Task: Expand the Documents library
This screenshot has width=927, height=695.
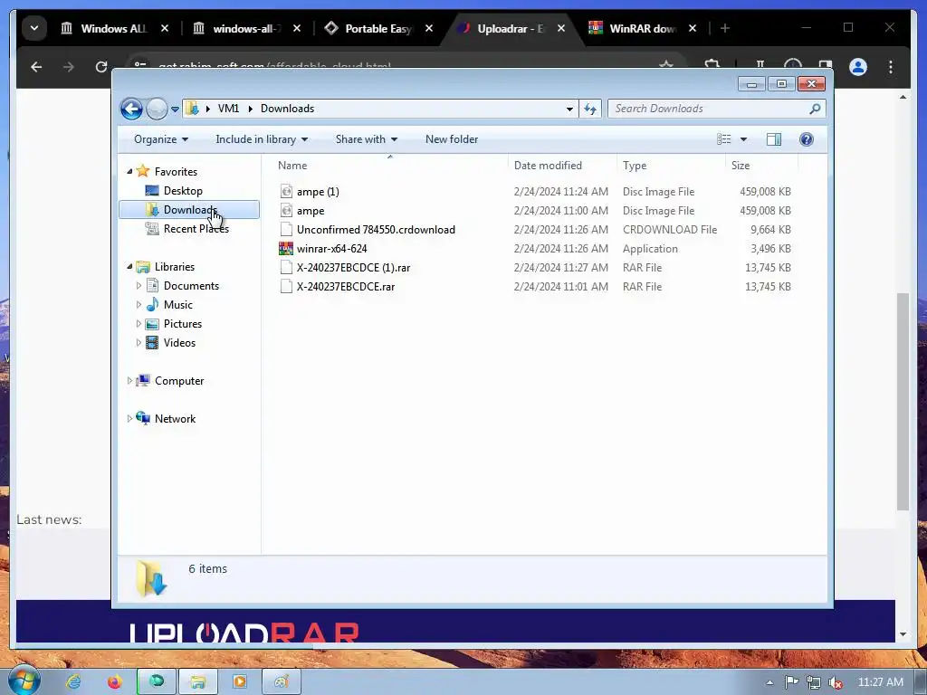Action: 139,286
